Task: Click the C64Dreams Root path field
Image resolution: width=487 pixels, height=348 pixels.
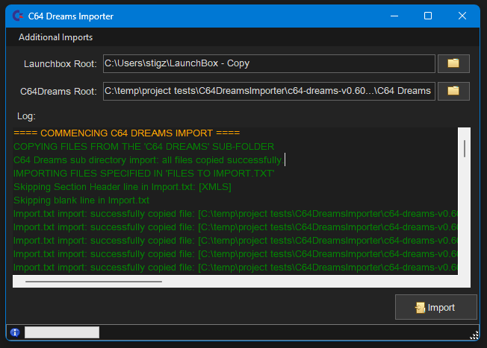Action: tap(269, 91)
